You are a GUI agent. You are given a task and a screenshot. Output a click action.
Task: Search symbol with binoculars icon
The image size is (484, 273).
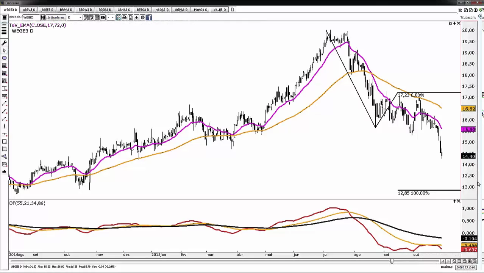click(x=43, y=17)
